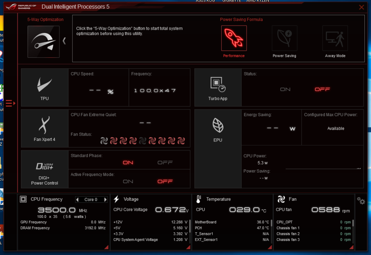Open the Turbo App panel
The height and width of the screenshot is (255, 371).
[218, 87]
